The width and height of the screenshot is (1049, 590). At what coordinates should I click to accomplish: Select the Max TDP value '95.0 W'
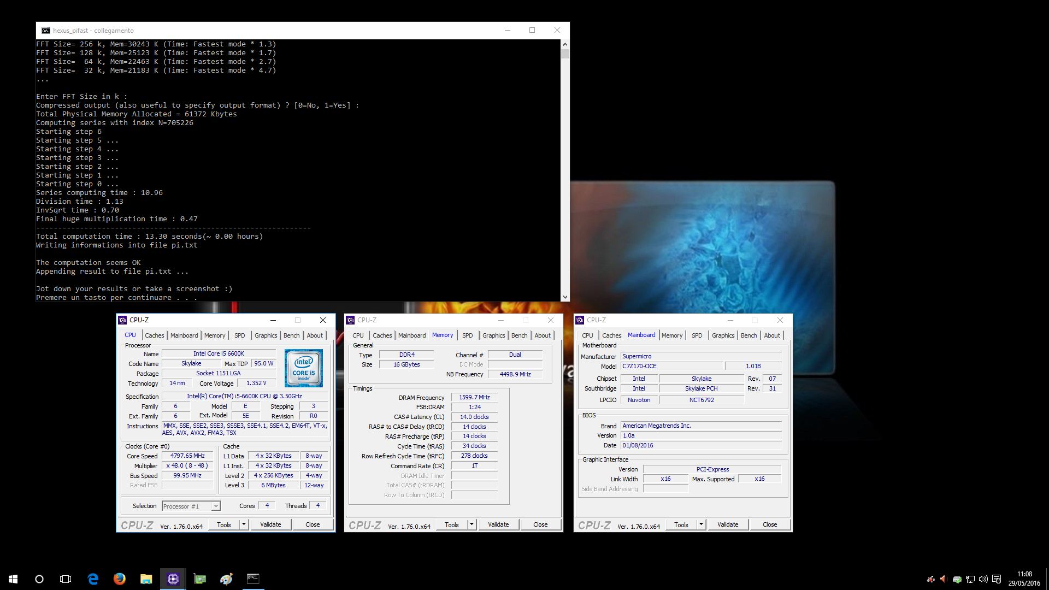(263, 363)
